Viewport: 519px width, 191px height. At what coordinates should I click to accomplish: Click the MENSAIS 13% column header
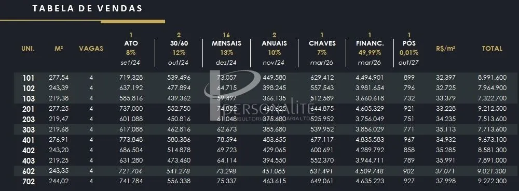click(x=226, y=49)
